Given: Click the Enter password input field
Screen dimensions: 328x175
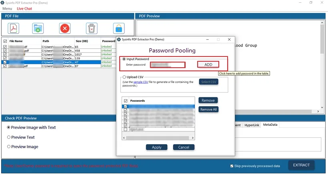Looking at the screenshot, I should [x=168, y=65].
